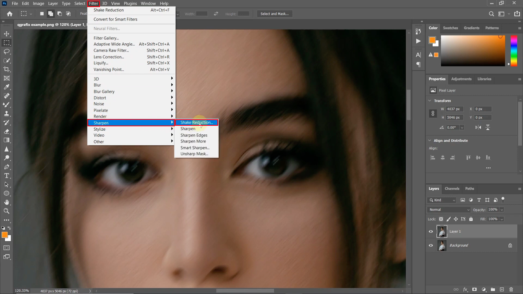Click the hue spectrum slider

pyautogui.click(x=514, y=51)
